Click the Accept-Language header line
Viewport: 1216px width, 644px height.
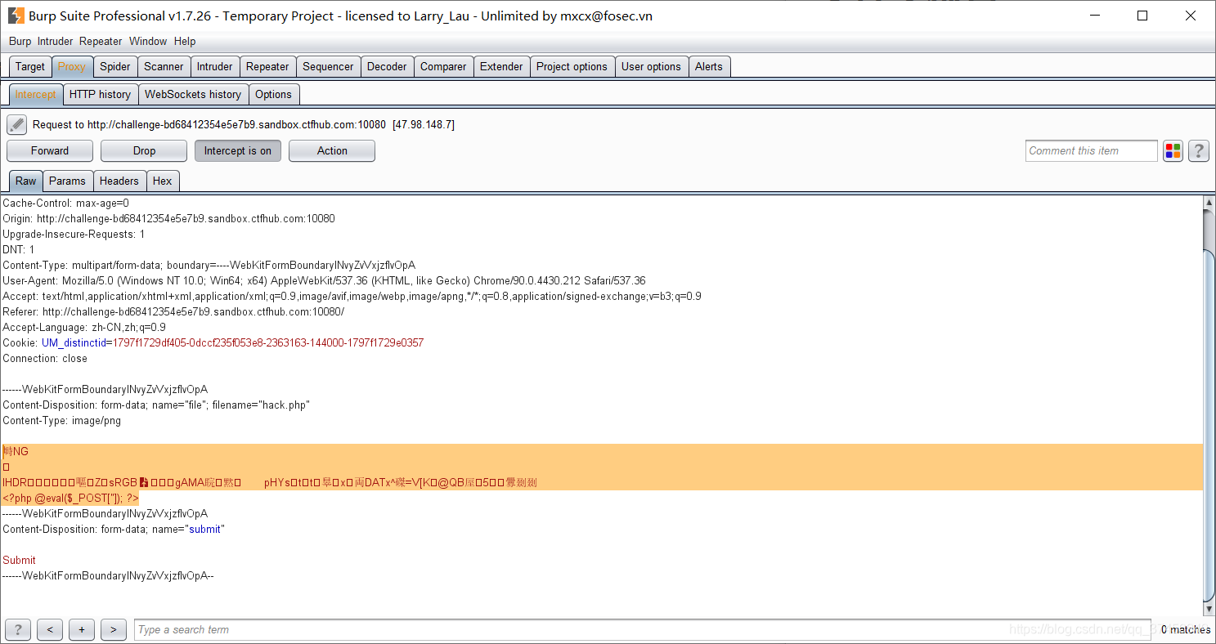84,327
